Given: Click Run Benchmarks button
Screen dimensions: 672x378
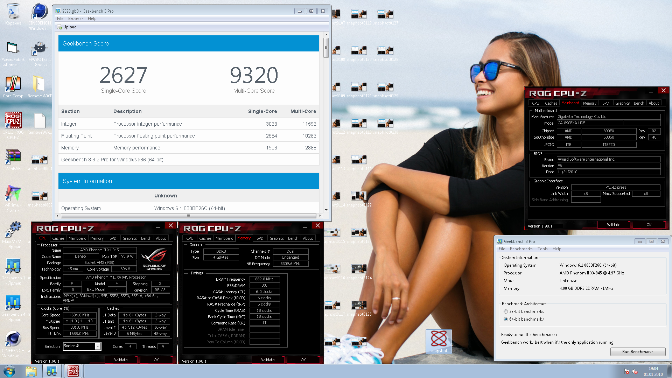Looking at the screenshot, I should (637, 352).
